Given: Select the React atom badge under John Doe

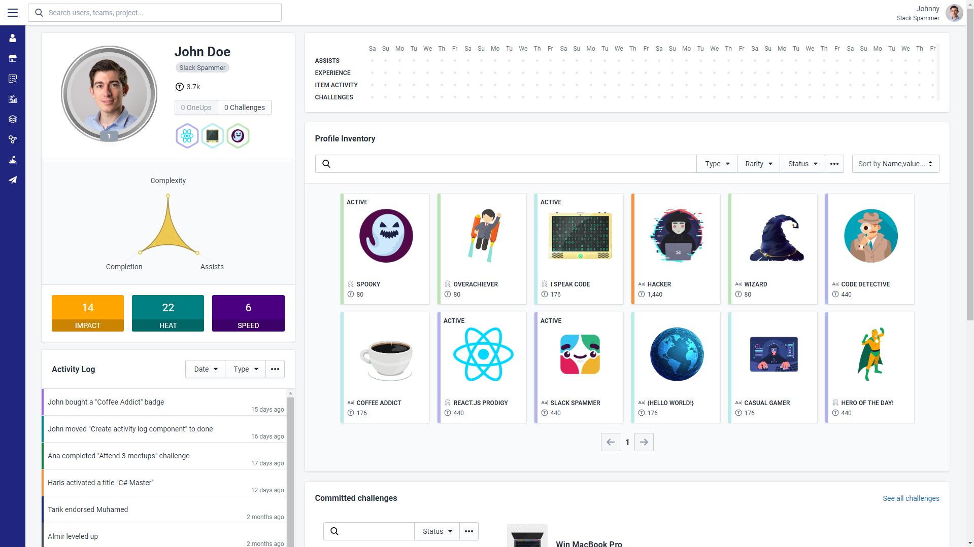Looking at the screenshot, I should click(187, 136).
